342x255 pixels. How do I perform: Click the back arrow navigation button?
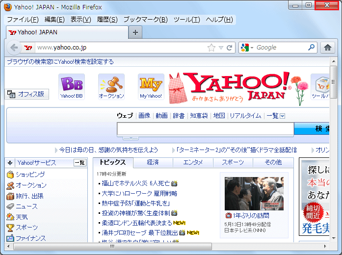point(14,48)
